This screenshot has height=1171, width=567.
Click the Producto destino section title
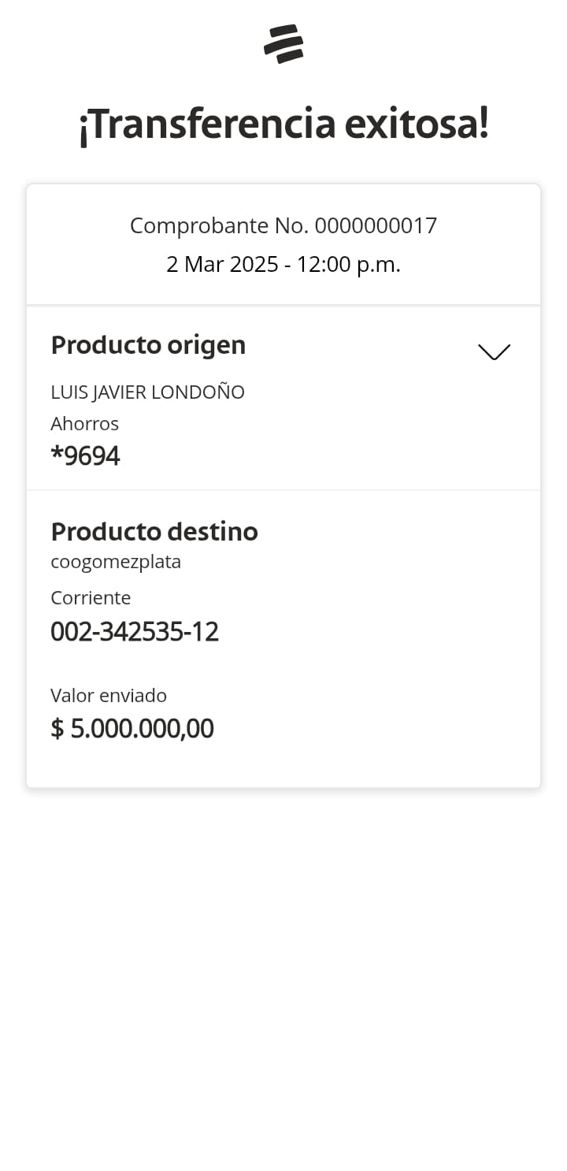pyautogui.click(x=154, y=532)
